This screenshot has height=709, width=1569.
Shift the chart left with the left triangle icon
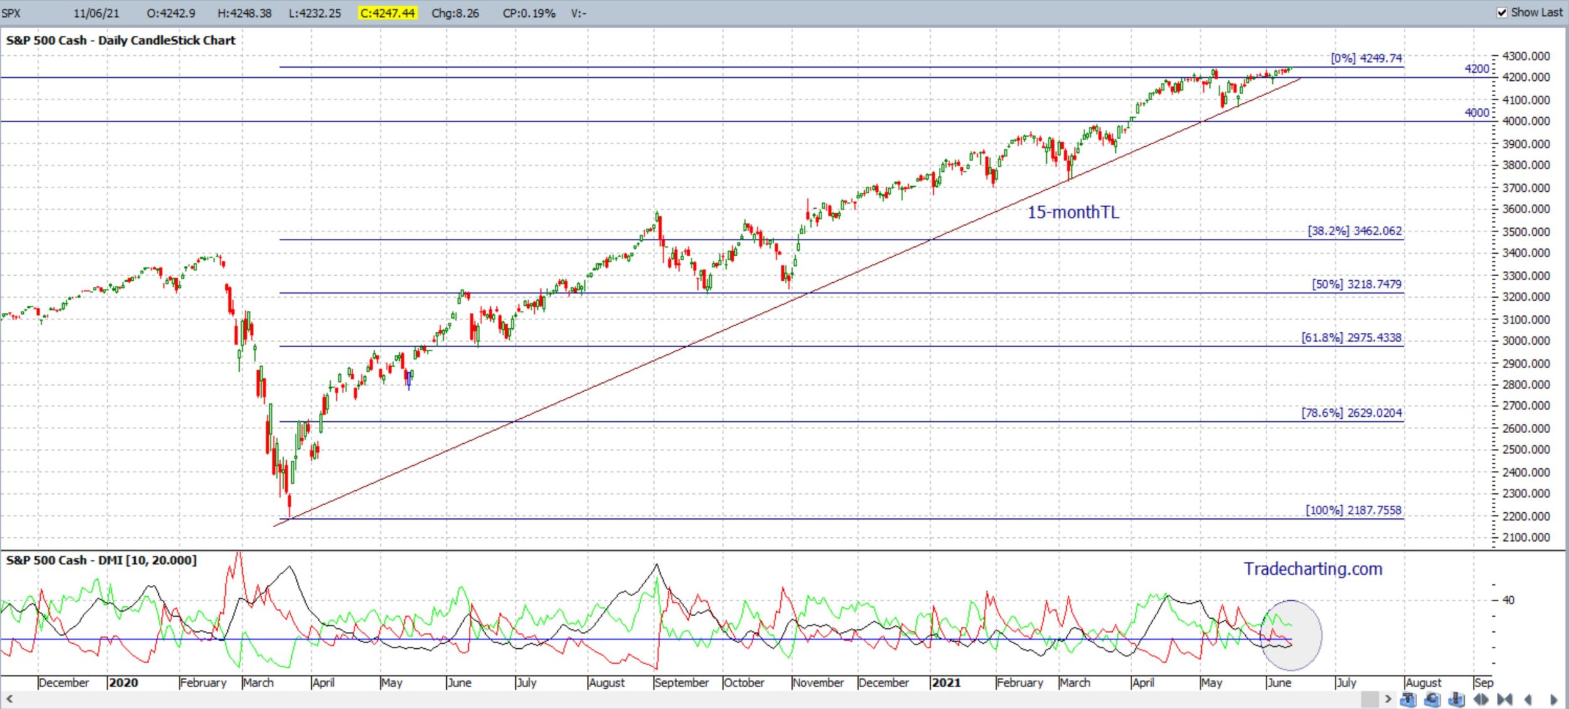[1528, 700]
